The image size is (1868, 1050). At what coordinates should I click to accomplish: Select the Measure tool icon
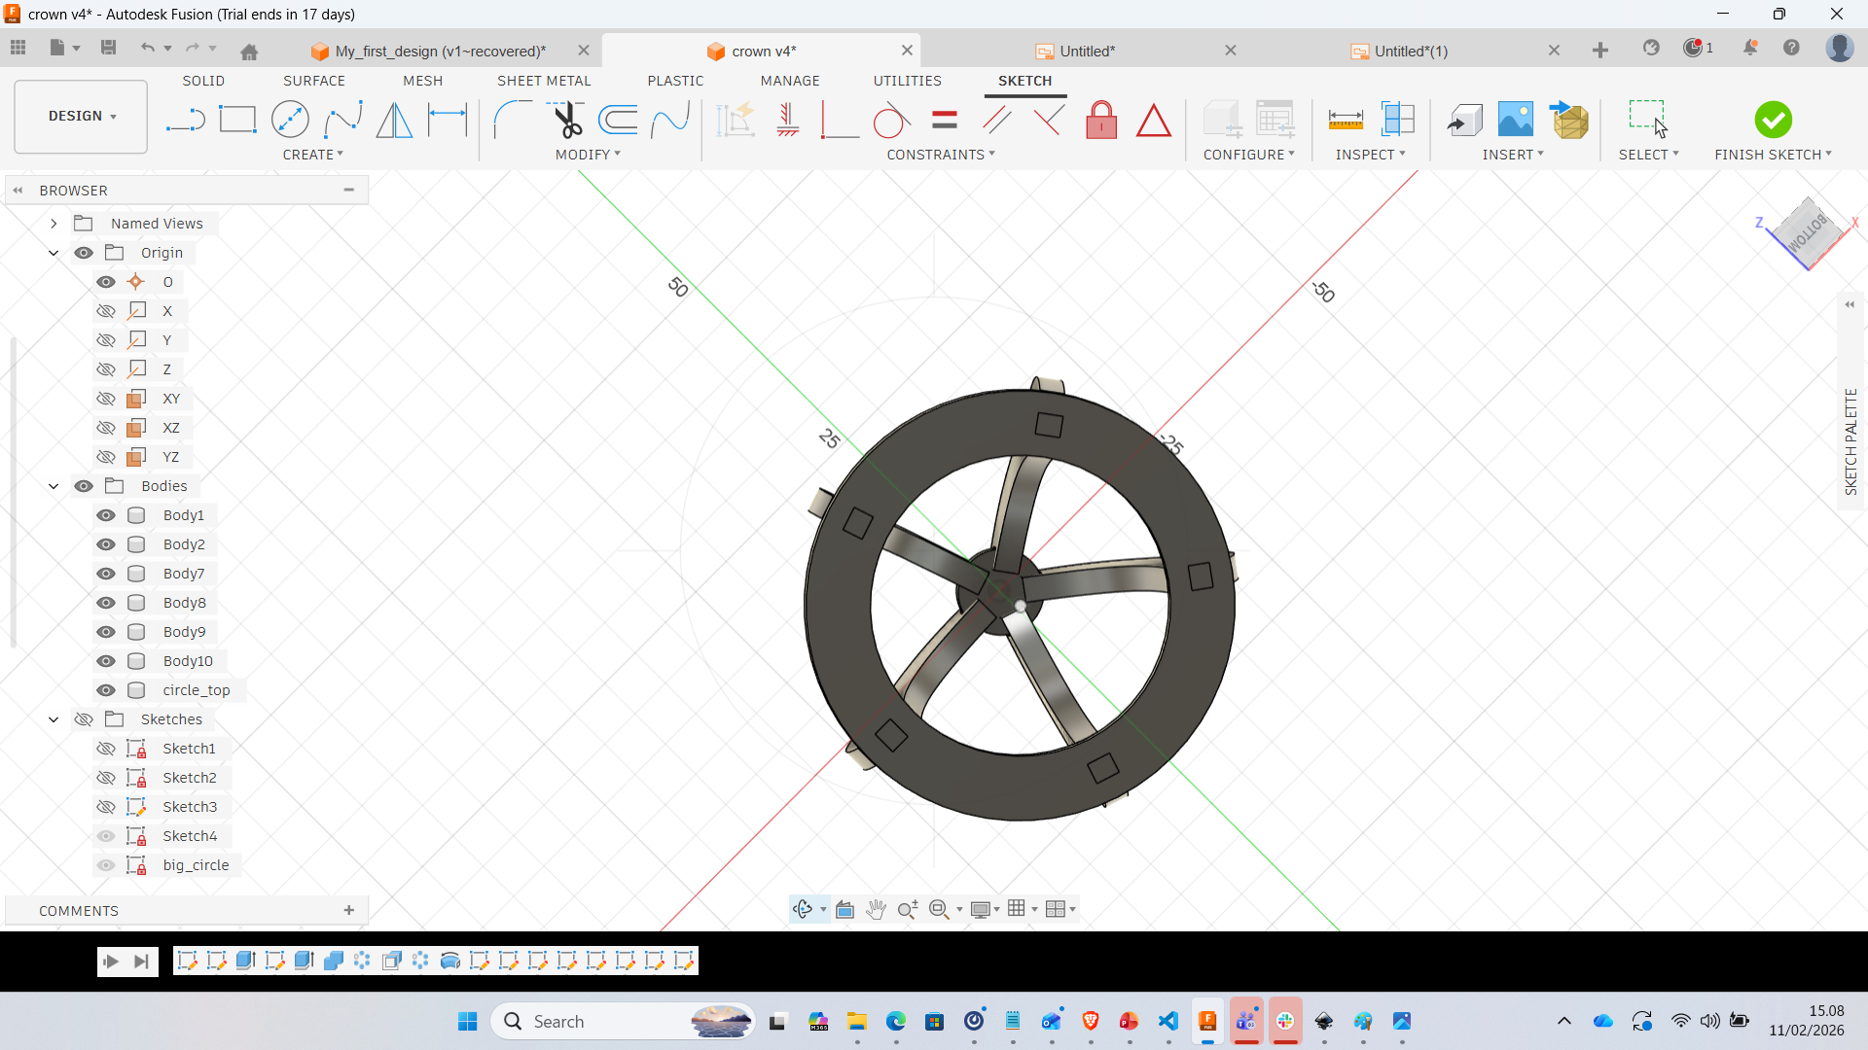pyautogui.click(x=1346, y=121)
